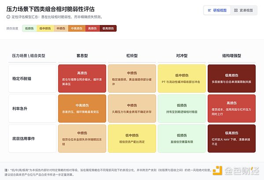This screenshot has height=180, width=264.
Task: Open the 稳定币脱锚 套息型 高损伤 cell
Action: click(82, 78)
